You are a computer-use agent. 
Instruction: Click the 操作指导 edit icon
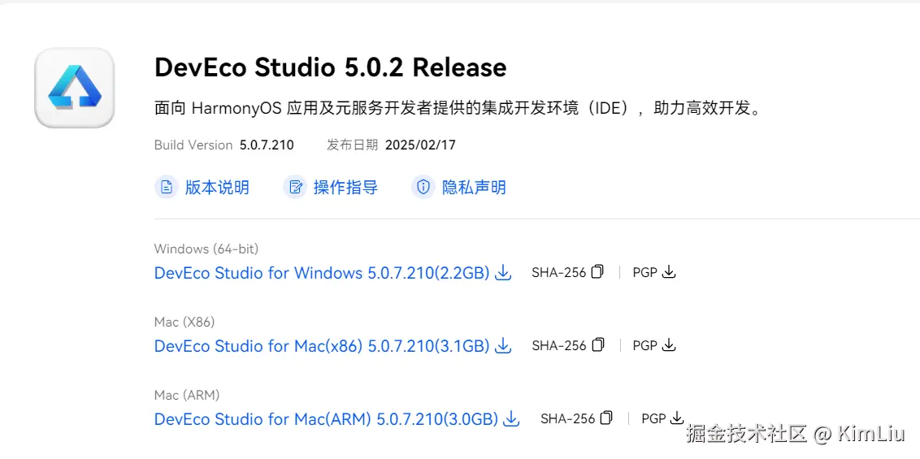295,188
